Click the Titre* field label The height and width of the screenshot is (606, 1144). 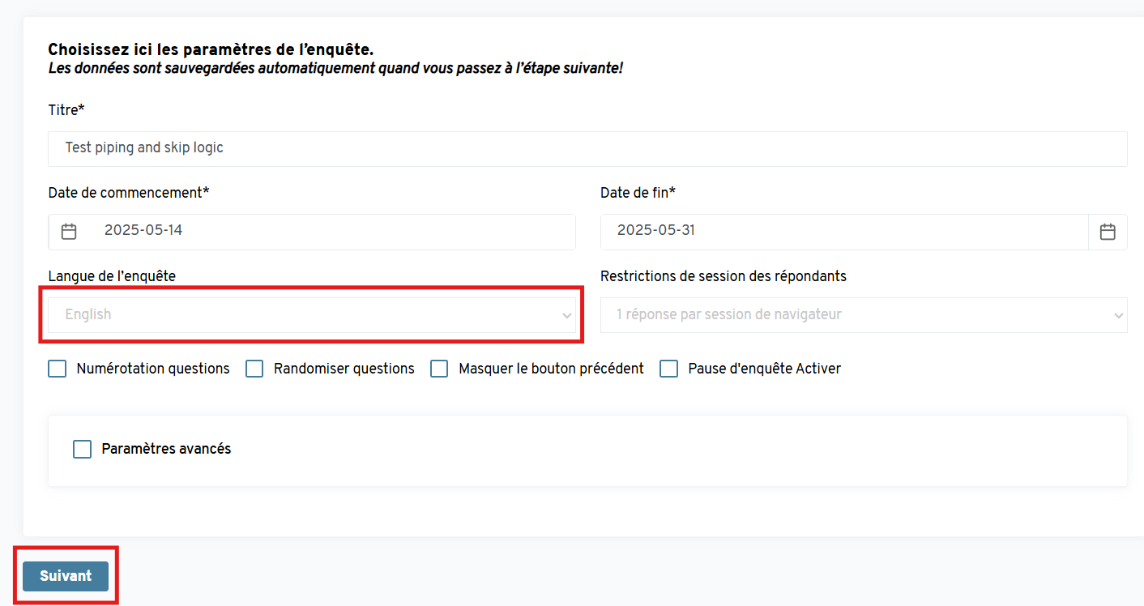coord(66,109)
